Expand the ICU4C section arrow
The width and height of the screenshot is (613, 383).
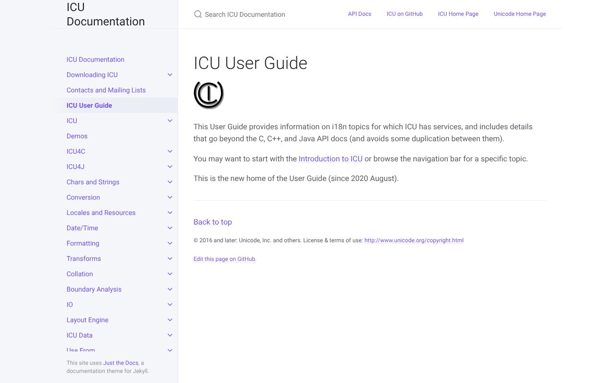pyautogui.click(x=170, y=151)
